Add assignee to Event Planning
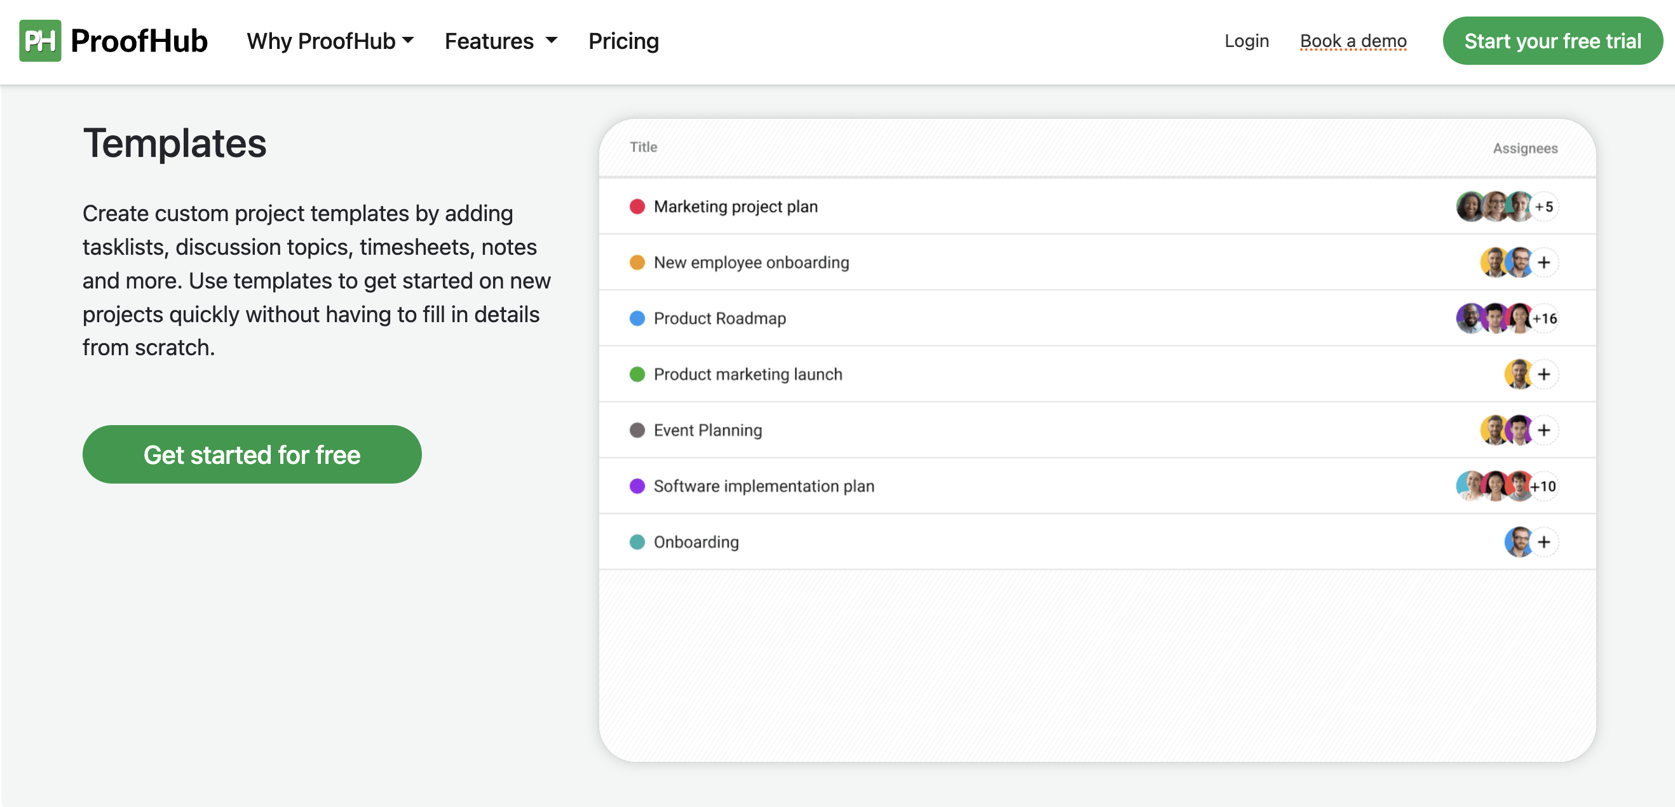This screenshot has height=807, width=1675. pos(1543,430)
